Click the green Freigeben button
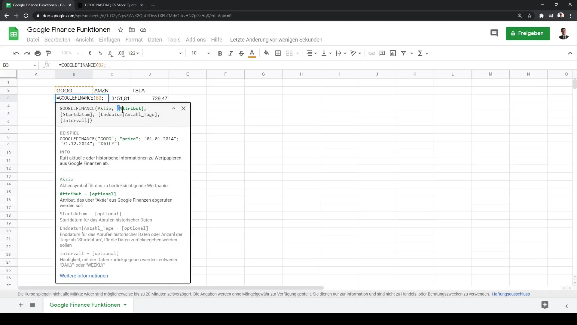The image size is (577, 325). tap(528, 33)
